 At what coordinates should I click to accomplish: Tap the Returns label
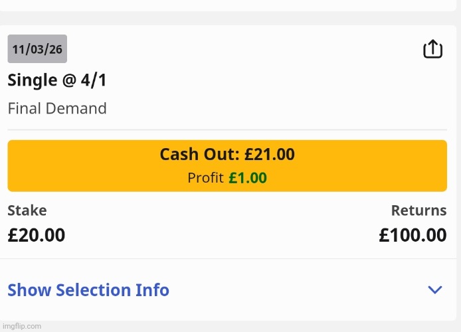click(418, 210)
